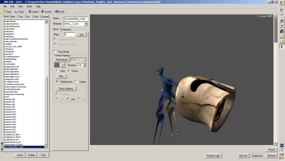Switch to the Shader tab
This screenshot has height=161, width=285.
tap(45, 16)
